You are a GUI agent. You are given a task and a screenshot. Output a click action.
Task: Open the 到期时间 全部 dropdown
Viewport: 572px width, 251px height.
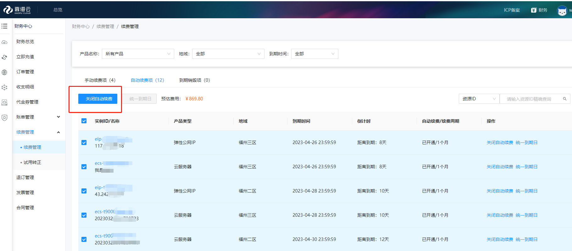click(x=315, y=54)
